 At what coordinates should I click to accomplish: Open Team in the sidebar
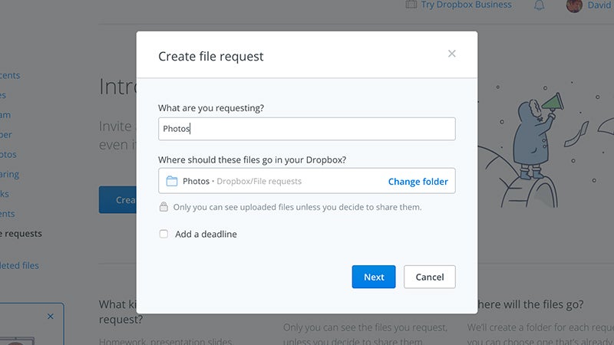click(5, 114)
